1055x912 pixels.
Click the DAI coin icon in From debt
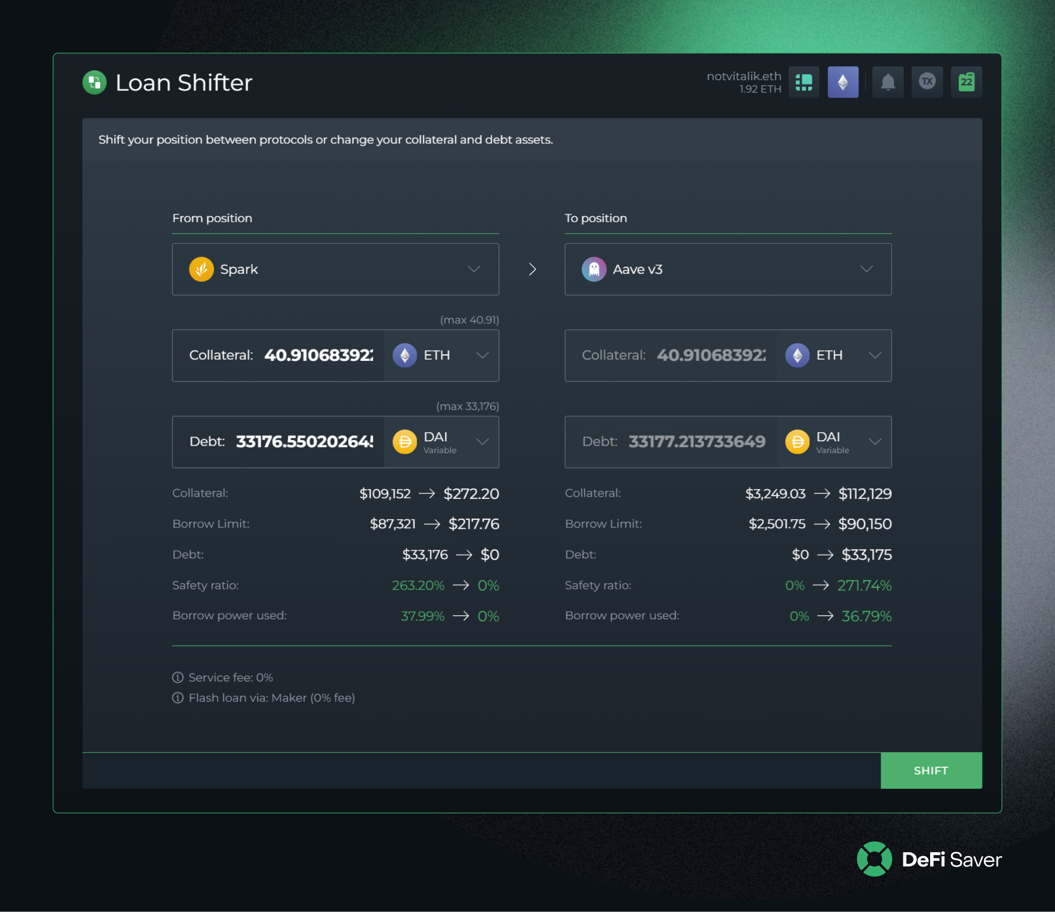[x=405, y=441]
